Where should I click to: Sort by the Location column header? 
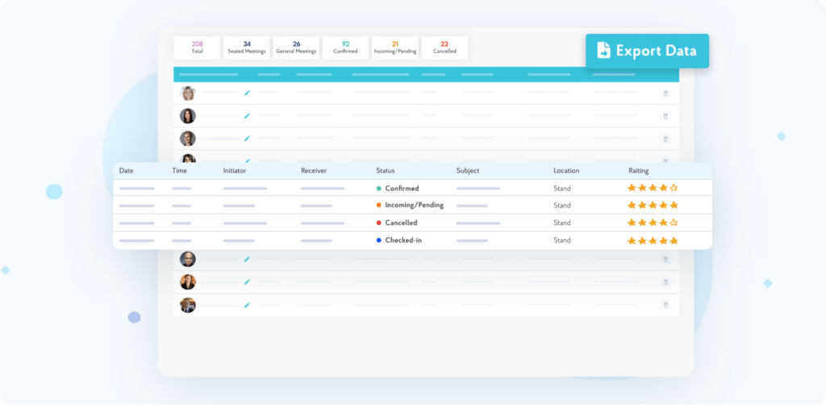566,171
